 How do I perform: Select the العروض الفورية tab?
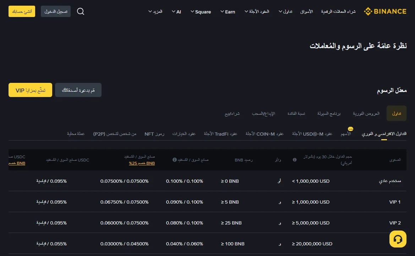366,114
